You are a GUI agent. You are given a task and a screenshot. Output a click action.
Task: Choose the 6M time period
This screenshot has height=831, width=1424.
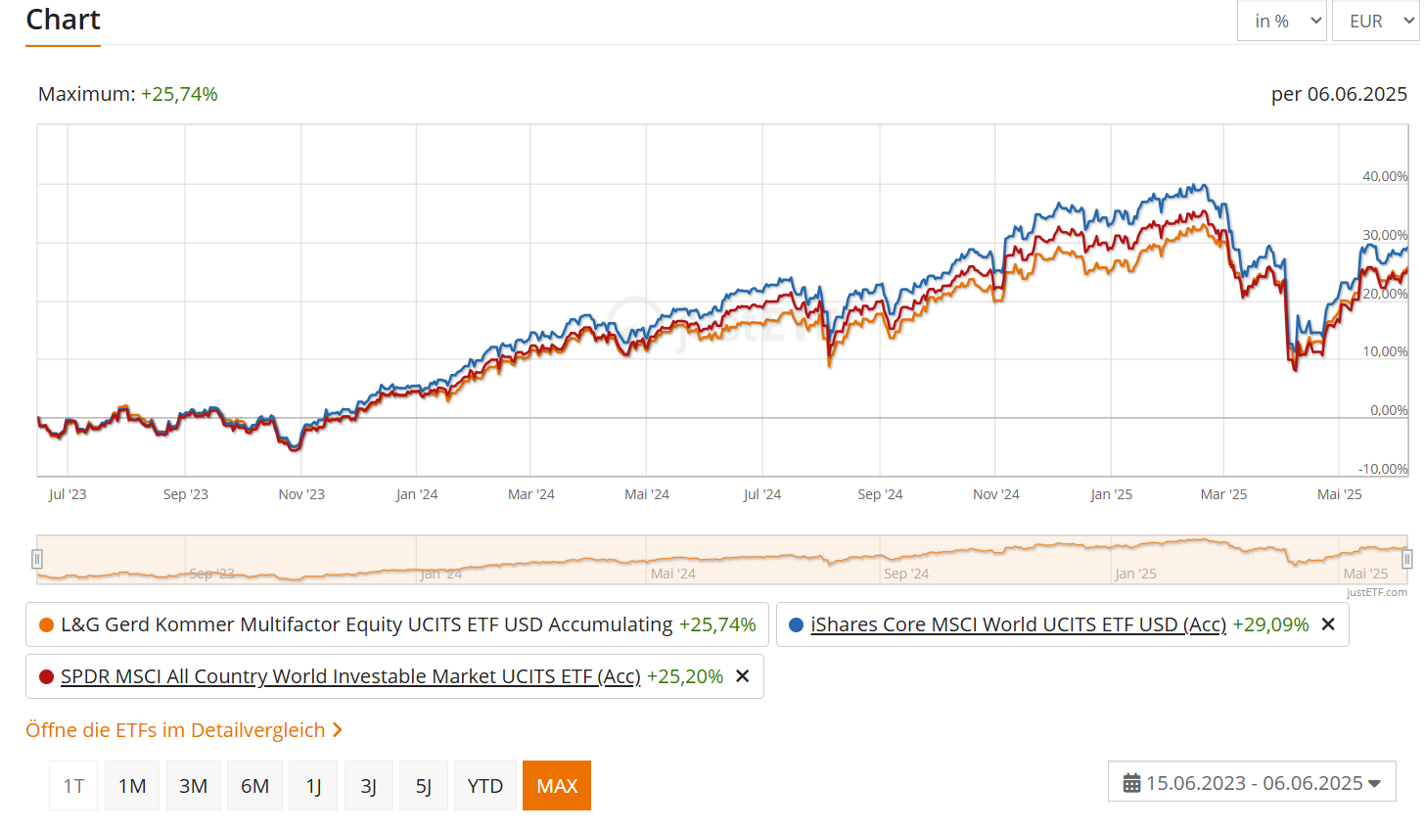pyautogui.click(x=254, y=786)
